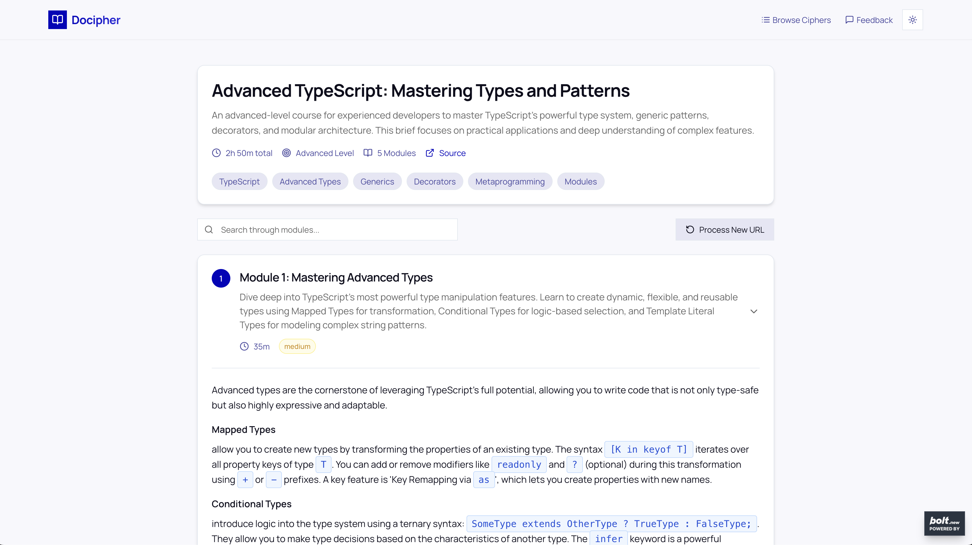Select the Metaprogramming tag chip

pos(510,182)
